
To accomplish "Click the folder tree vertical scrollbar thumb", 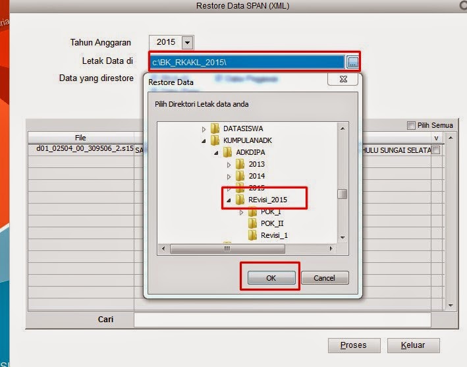I will [343, 194].
